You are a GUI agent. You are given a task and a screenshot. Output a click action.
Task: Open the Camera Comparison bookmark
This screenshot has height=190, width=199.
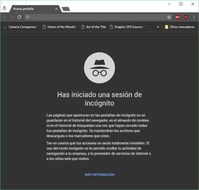click(21, 27)
